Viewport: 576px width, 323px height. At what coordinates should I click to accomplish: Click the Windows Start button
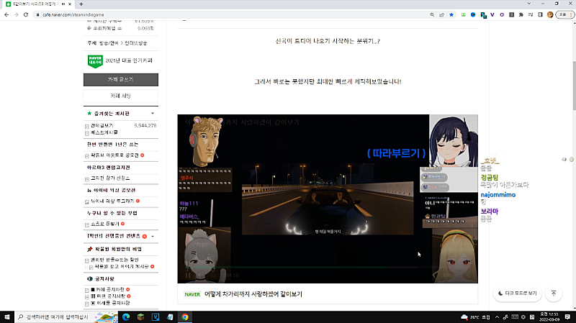8,317
